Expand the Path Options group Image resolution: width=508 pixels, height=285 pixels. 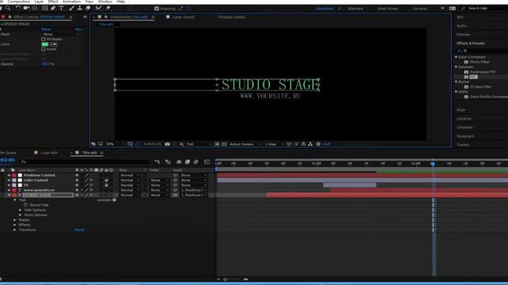click(21, 210)
